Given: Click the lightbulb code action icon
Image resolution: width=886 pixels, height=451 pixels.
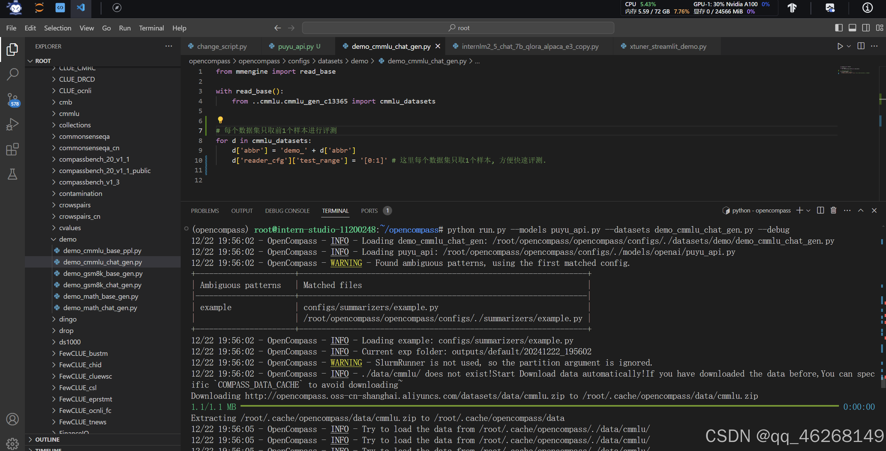Looking at the screenshot, I should (220, 120).
